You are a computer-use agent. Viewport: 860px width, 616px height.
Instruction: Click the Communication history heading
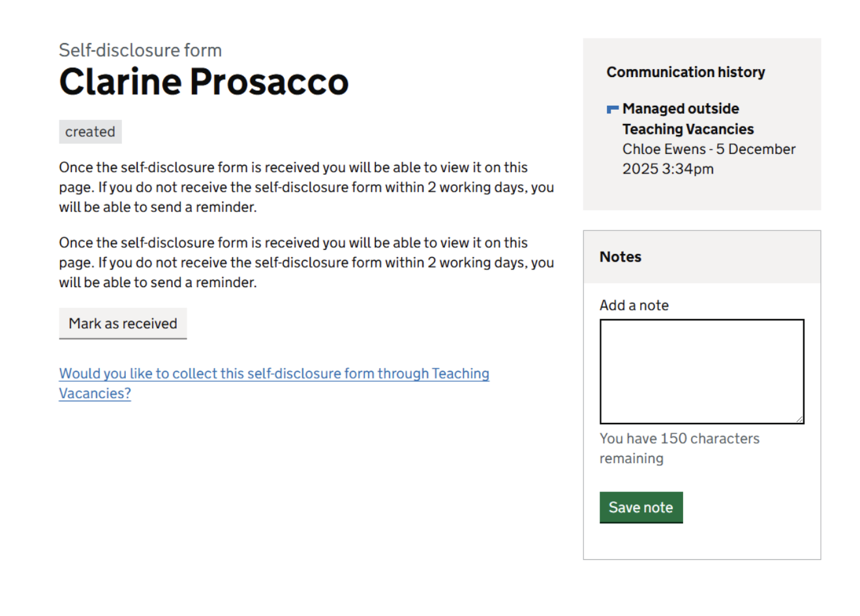(685, 72)
